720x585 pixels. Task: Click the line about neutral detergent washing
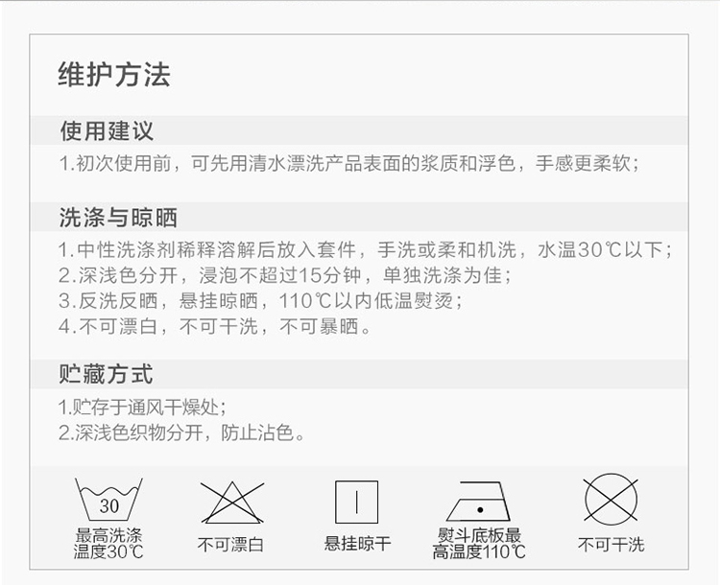pos(365,250)
